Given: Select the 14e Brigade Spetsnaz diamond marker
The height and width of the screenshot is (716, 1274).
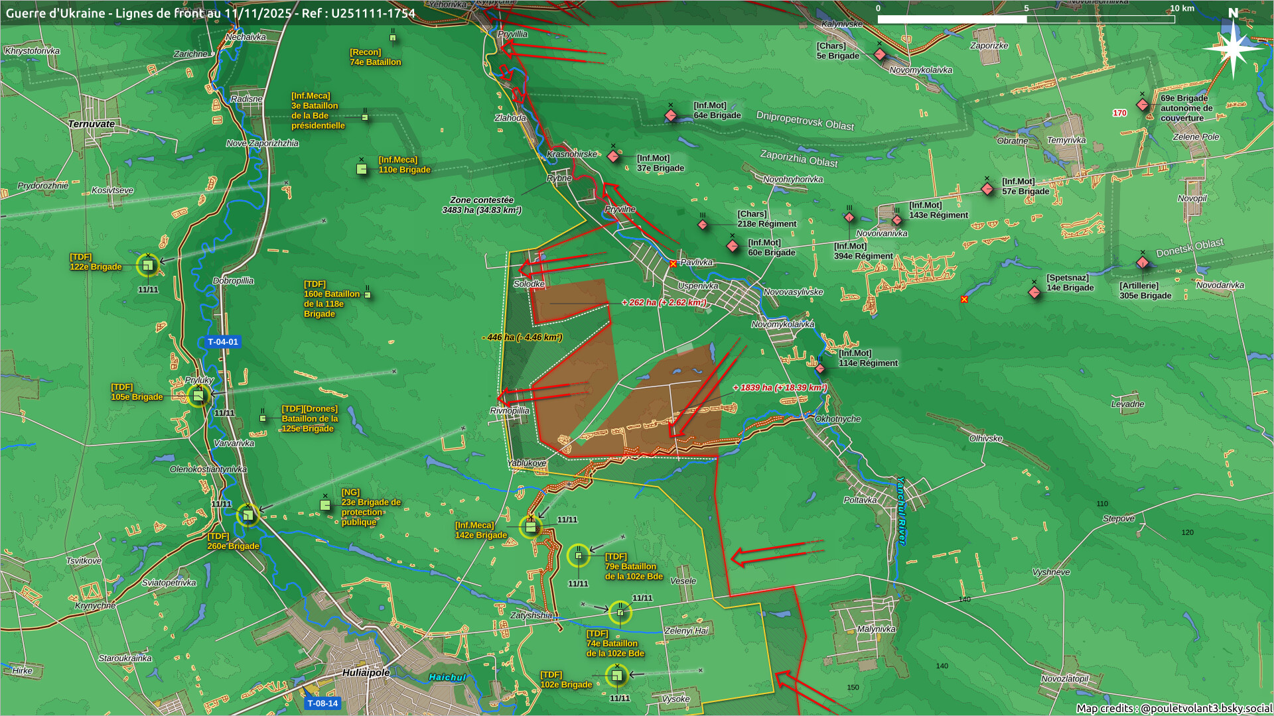Looking at the screenshot, I should 1034,292.
